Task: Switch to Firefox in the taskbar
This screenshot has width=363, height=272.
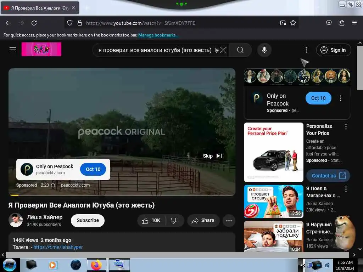Action: click(96, 265)
